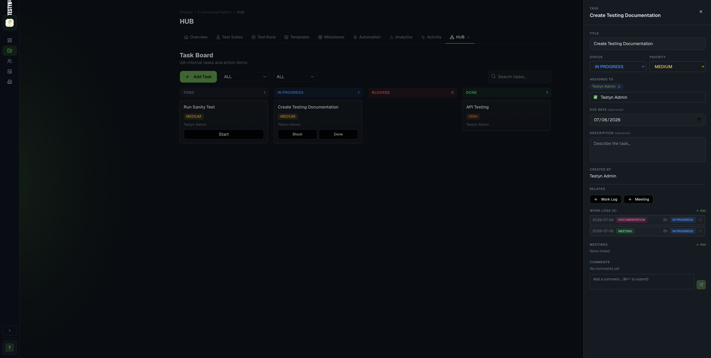Open the templates layout icon in sidebar

[x=10, y=71]
